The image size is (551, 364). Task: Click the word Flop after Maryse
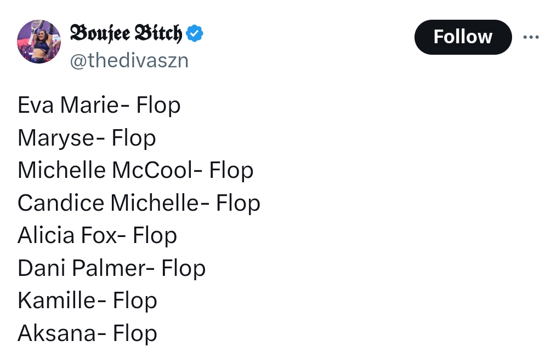pyautogui.click(x=134, y=138)
